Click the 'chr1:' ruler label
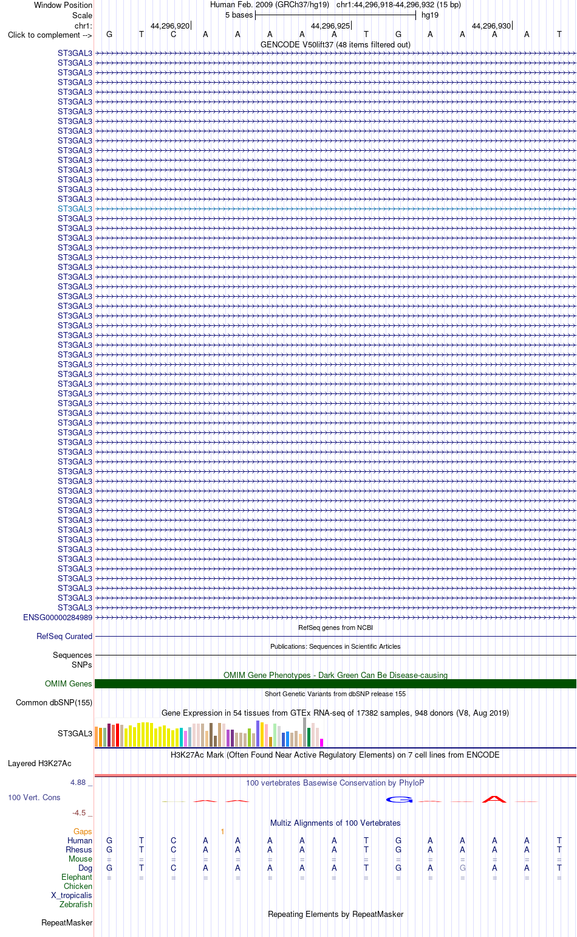The width and height of the screenshot is (577, 937). pos(83,26)
